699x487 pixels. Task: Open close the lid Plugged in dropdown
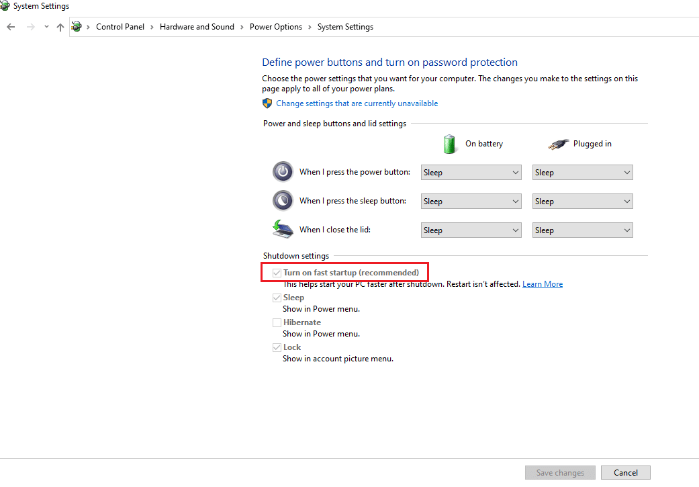pos(583,230)
